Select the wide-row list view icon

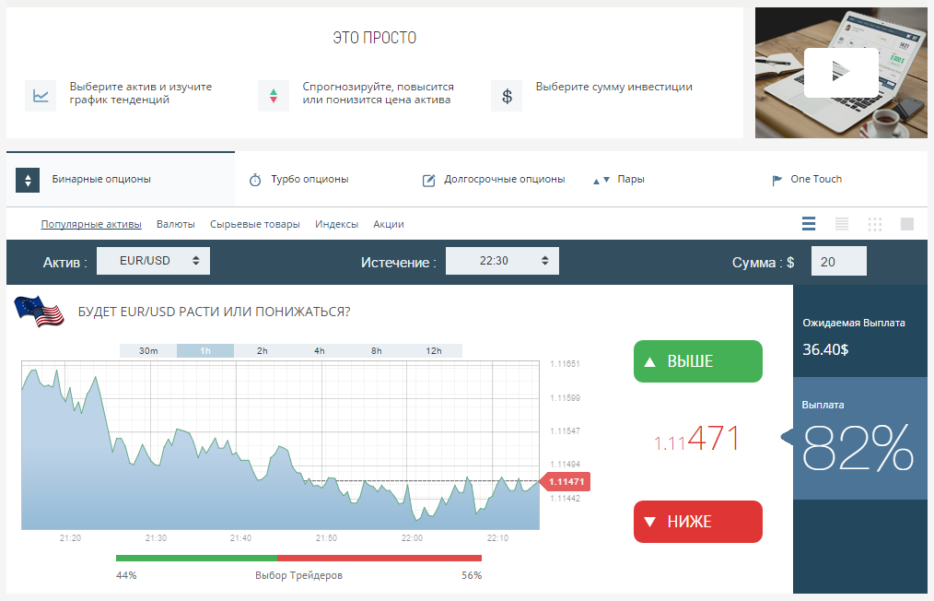pyautogui.click(x=809, y=224)
